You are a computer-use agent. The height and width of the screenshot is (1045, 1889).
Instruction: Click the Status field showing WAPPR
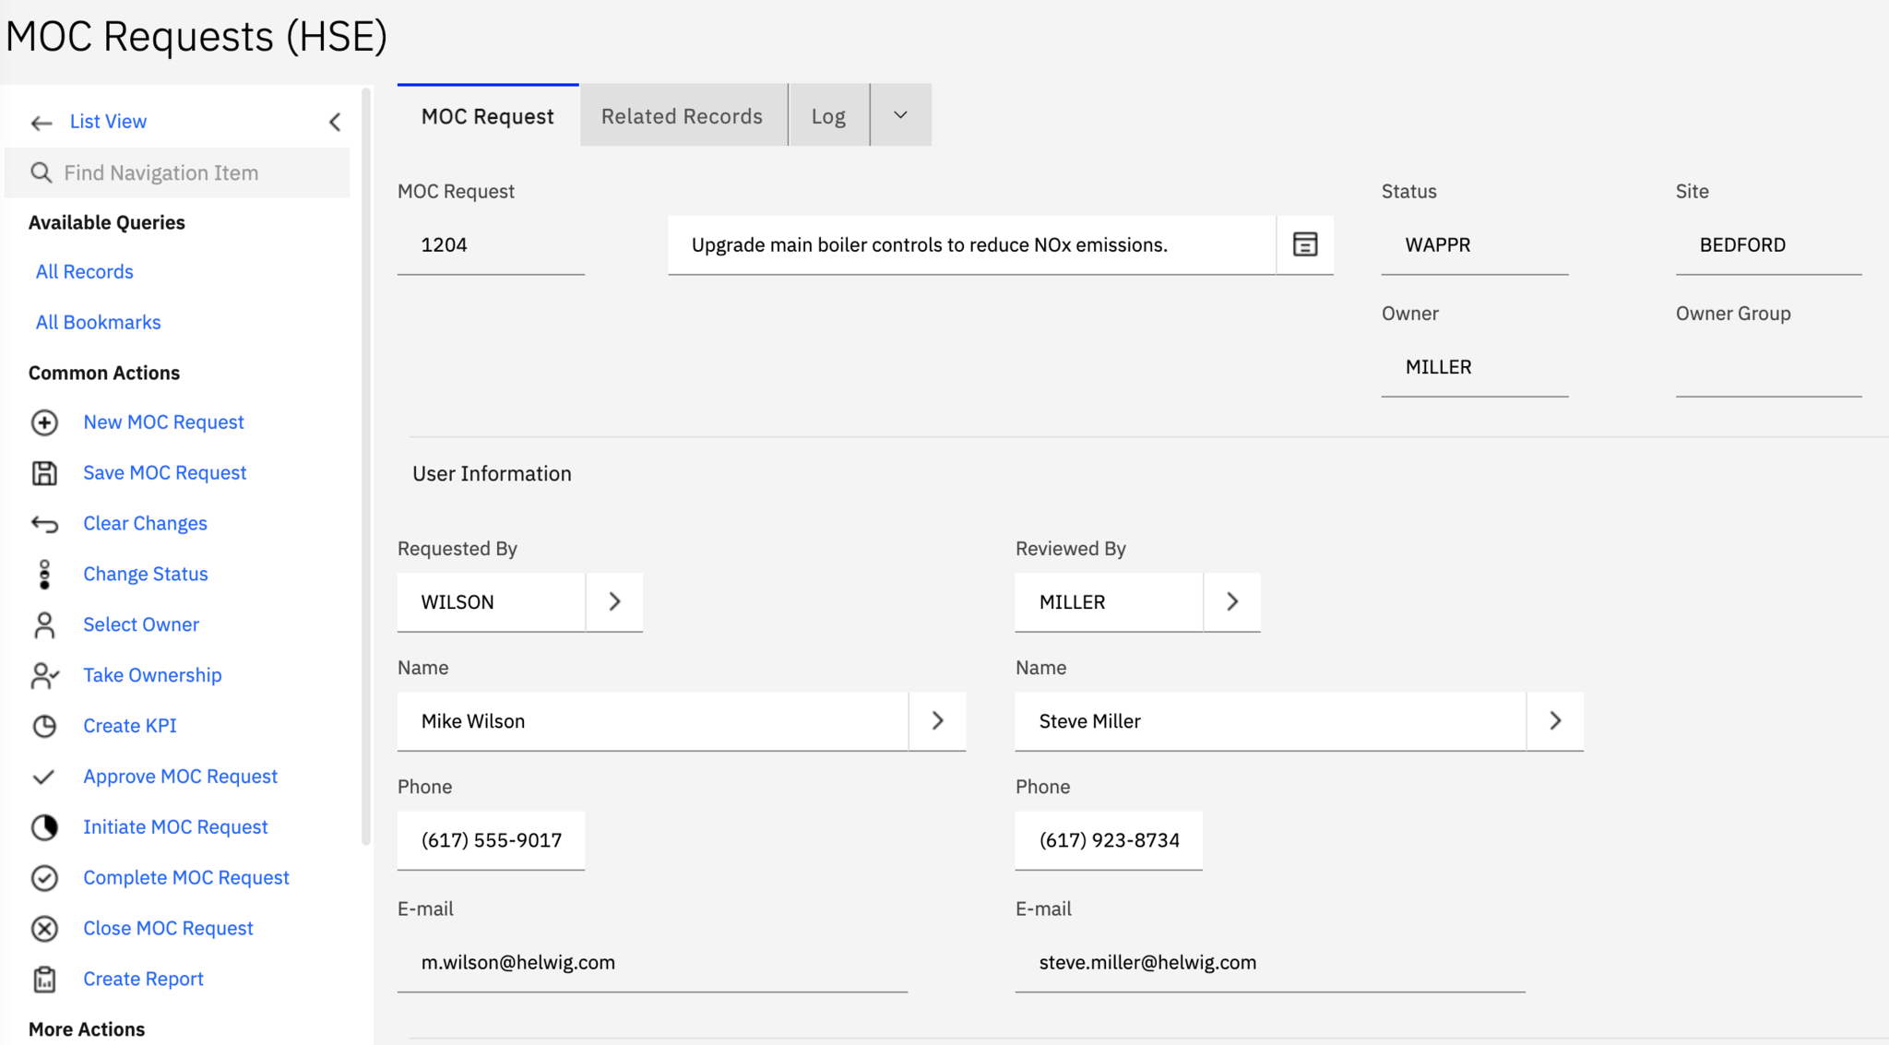click(1475, 244)
